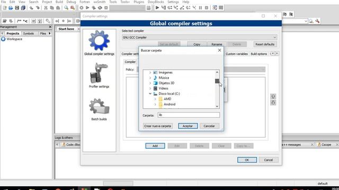Click the Add button
Image resolution: width=339 pixels, height=190 pixels.
[x=155, y=146]
